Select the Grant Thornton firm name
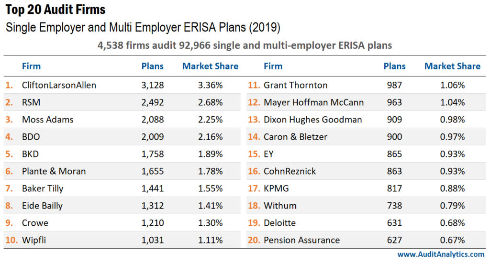490x264 pixels. [x=296, y=85]
